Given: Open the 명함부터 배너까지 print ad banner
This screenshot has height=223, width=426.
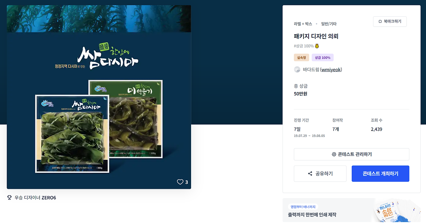Looking at the screenshot, I should (351, 210).
